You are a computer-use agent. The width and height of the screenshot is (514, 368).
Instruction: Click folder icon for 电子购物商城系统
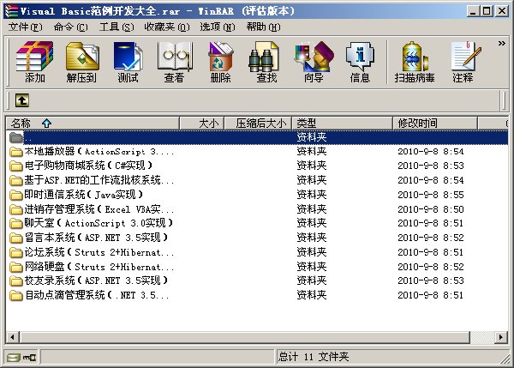[15, 166]
